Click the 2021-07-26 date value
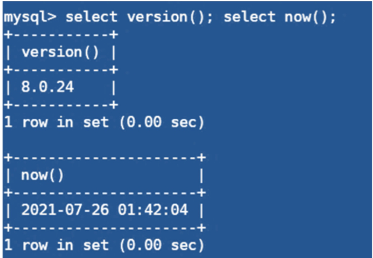 (x=65, y=210)
